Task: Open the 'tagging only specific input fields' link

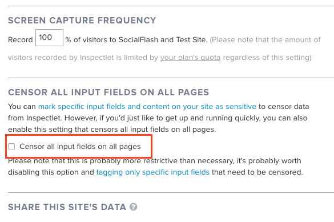Action: click(153, 172)
